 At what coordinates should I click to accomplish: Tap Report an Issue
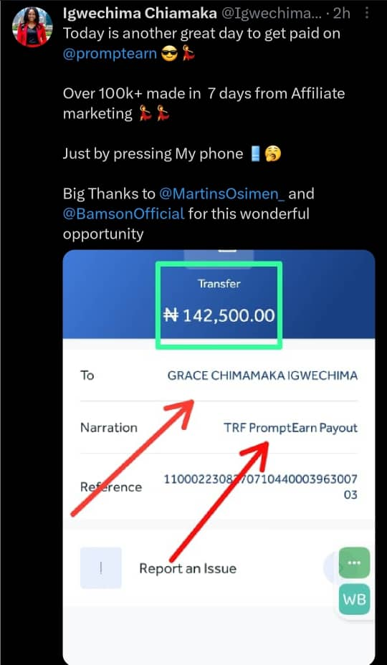pyautogui.click(x=188, y=568)
